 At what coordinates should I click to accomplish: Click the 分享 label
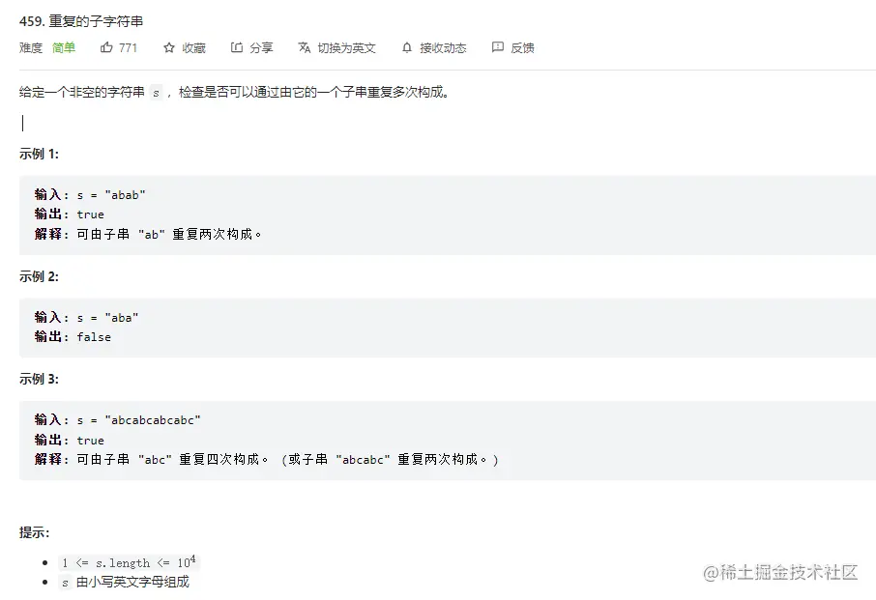tap(261, 48)
